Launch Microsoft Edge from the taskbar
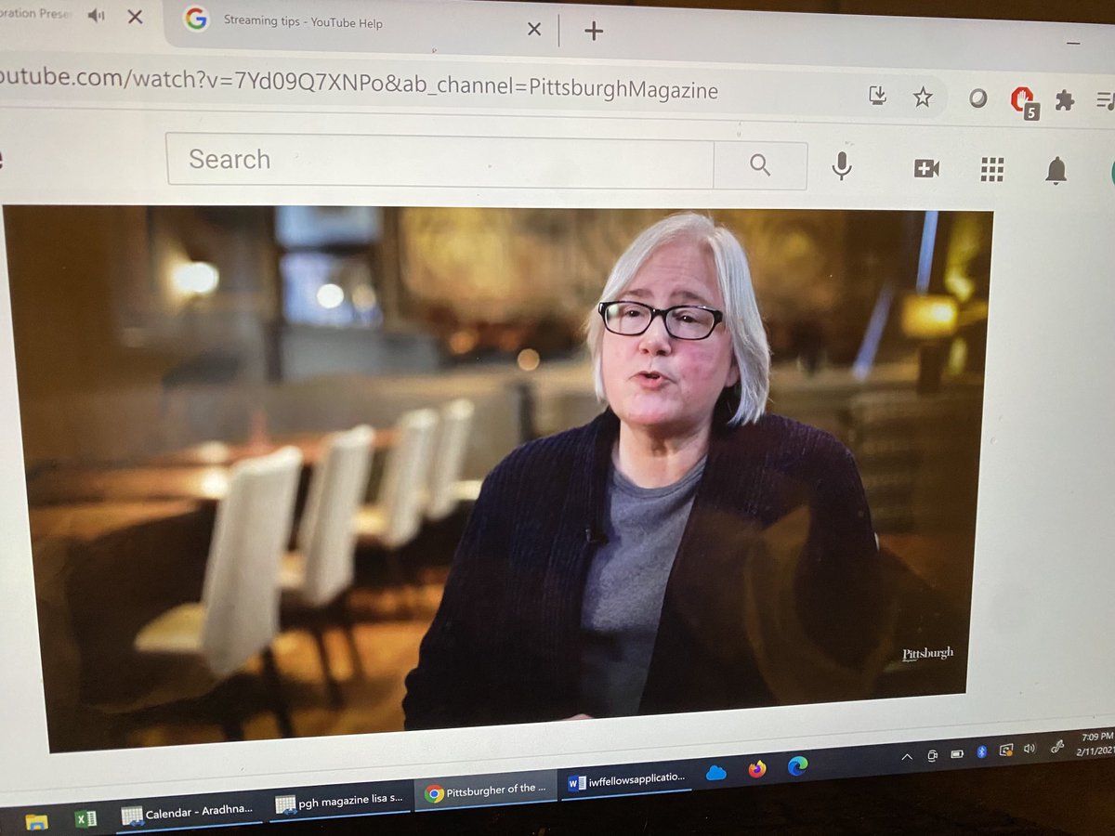Image resolution: width=1115 pixels, height=836 pixels. pos(797,765)
